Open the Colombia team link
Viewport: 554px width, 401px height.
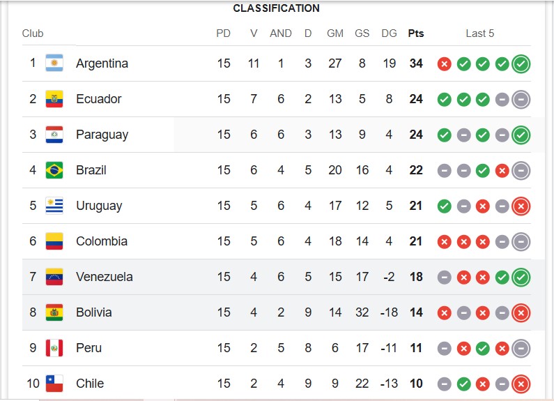pyautogui.click(x=102, y=241)
